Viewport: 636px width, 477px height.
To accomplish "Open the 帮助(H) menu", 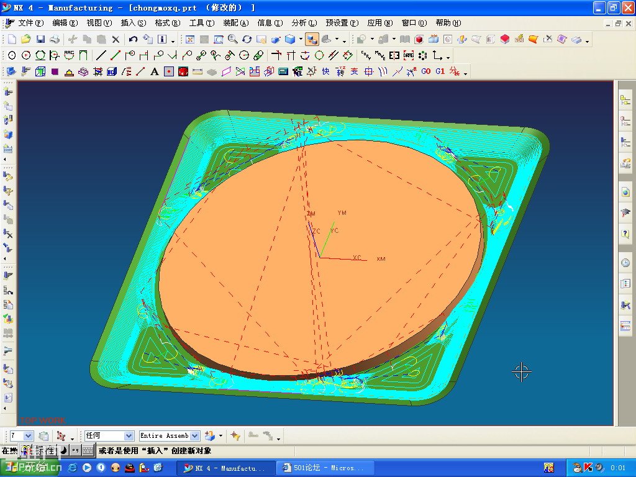I will tap(448, 23).
